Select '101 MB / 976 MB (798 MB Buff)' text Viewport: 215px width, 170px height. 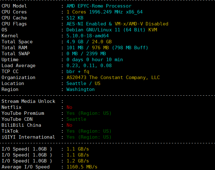pos(107,48)
